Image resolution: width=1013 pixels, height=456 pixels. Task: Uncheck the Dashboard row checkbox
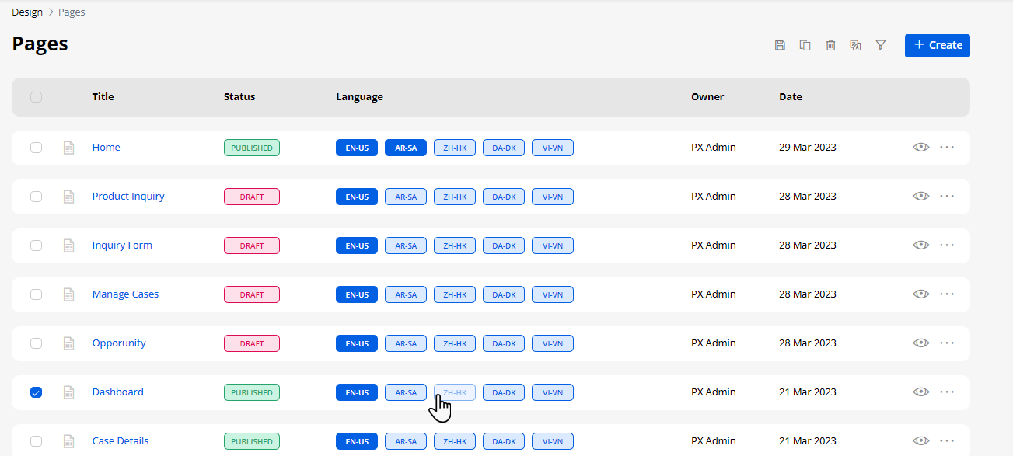point(36,392)
